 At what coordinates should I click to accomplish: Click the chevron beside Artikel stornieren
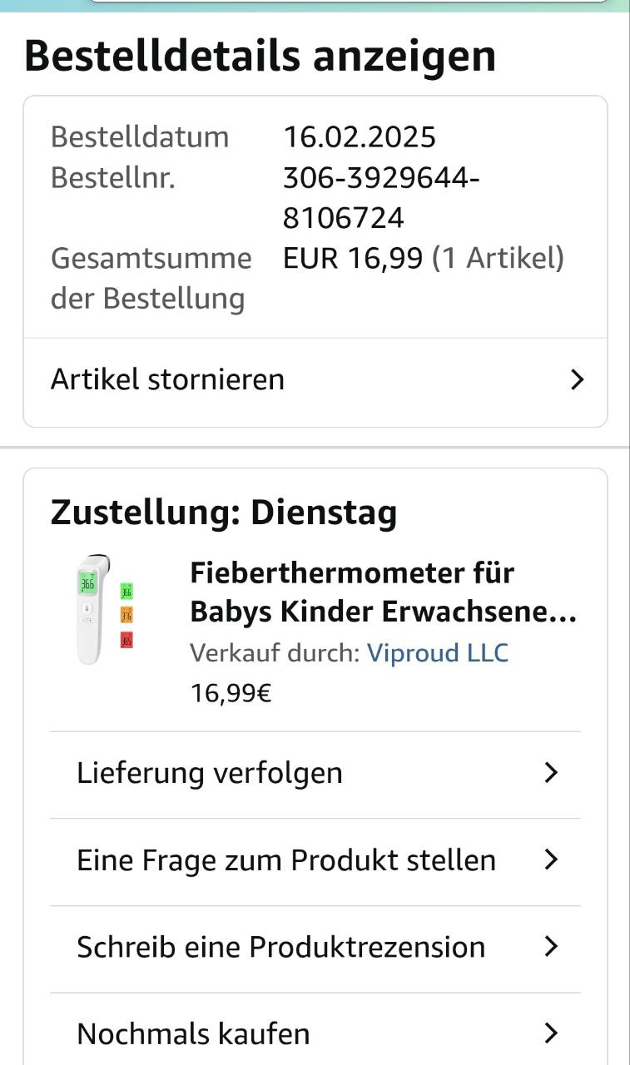pyautogui.click(x=577, y=380)
